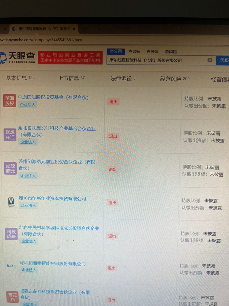Click the 吉芘酉 company logo icon

click(x=13, y=297)
